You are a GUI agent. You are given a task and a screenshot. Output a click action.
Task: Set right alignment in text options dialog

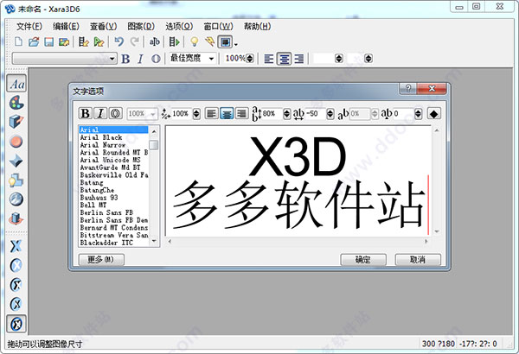tap(242, 114)
